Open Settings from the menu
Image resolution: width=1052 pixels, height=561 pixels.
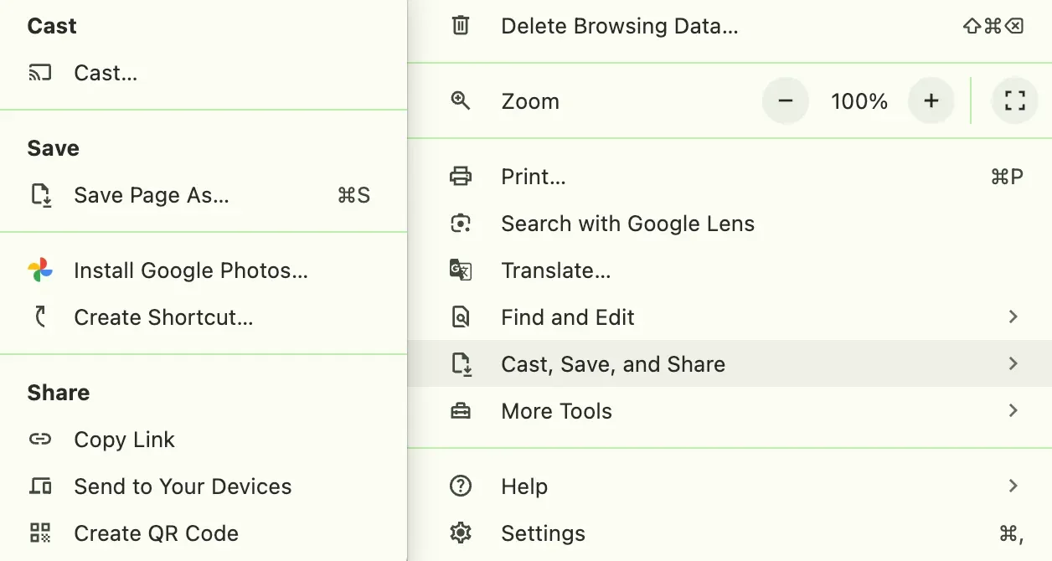click(x=730, y=533)
